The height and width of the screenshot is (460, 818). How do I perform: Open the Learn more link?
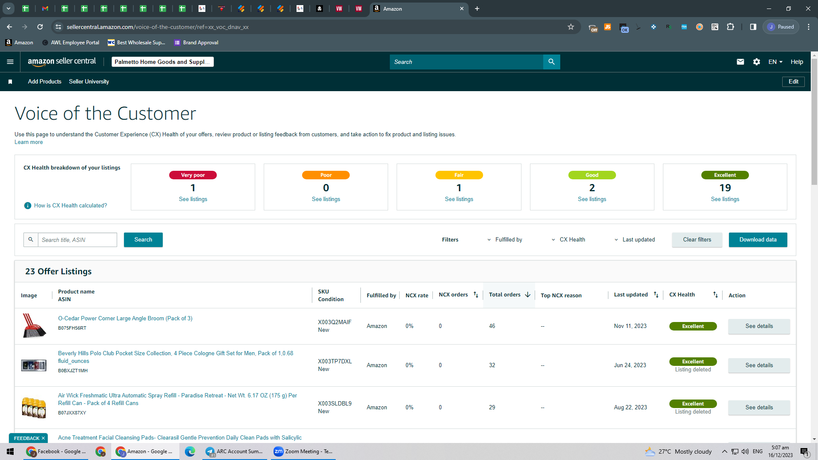29,142
